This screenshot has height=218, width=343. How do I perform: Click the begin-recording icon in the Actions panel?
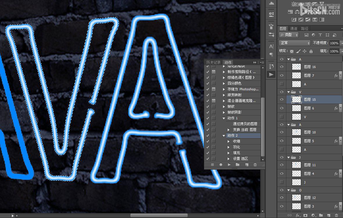tap(221, 165)
